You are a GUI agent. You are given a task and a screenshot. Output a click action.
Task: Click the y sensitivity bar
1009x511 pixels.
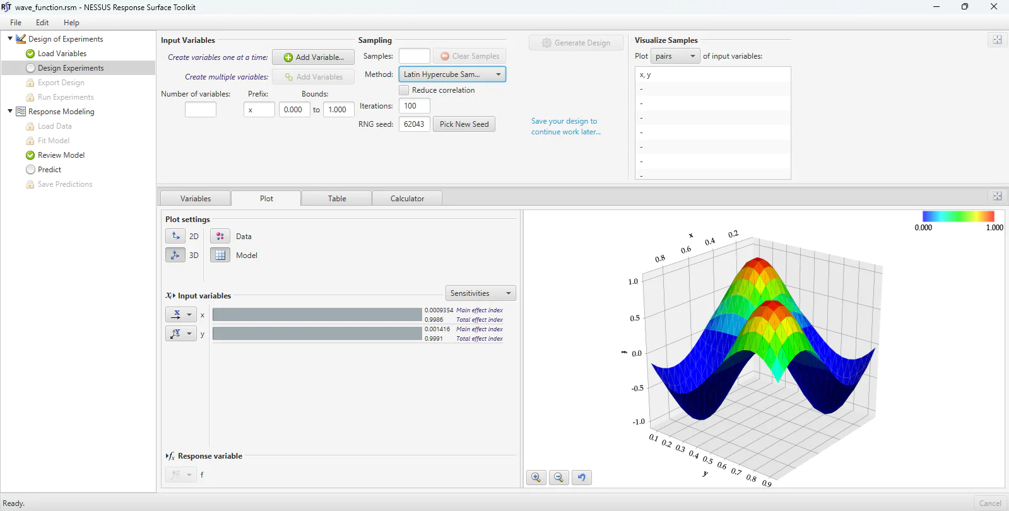click(317, 333)
